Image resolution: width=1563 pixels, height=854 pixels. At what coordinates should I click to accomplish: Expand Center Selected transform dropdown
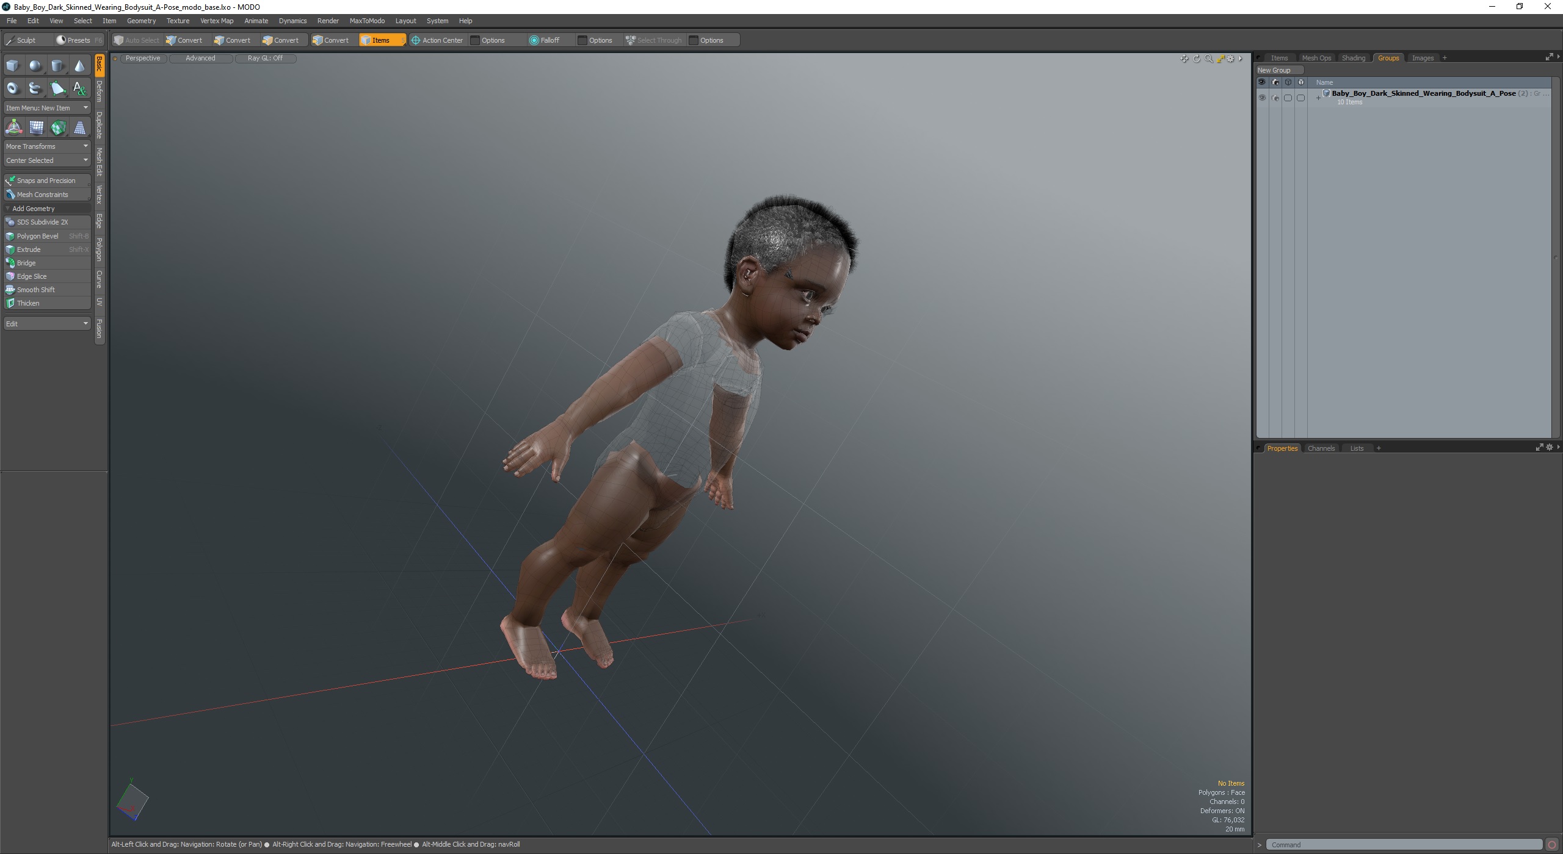(86, 160)
